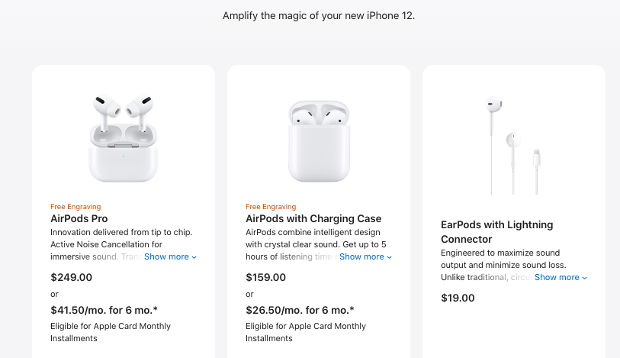Image resolution: width=620 pixels, height=358 pixels.
Task: Click the AirPods Pro Free Engraving label
Action: [75, 207]
